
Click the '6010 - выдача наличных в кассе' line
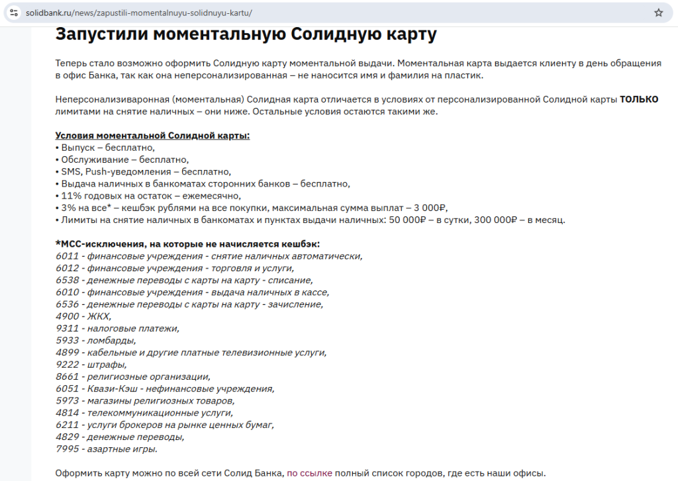[x=193, y=292]
